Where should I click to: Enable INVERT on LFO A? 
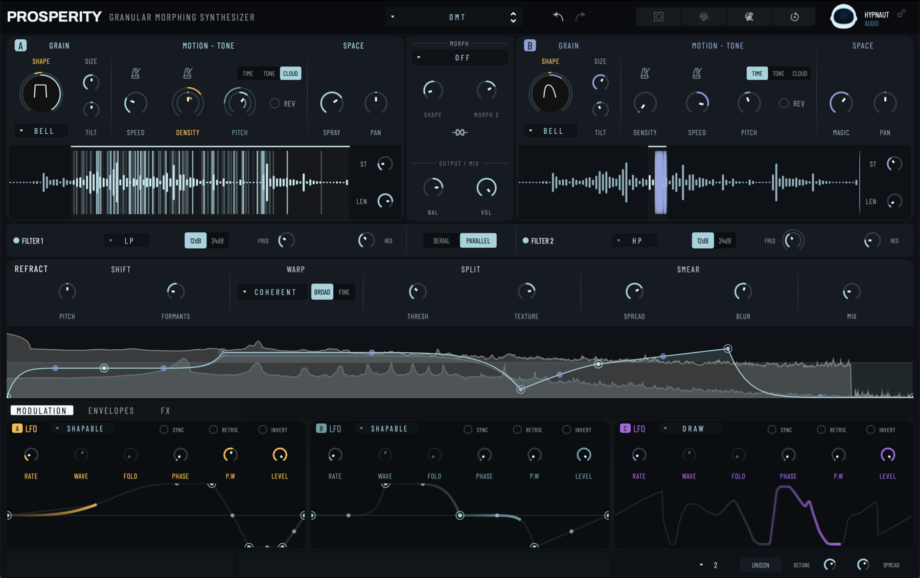[x=262, y=429]
